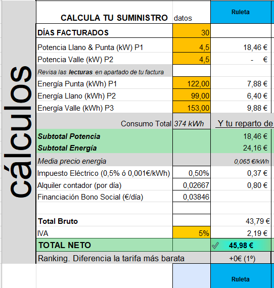Select the Total Bruto 43,79 € cell
Image resolution: width=274 pixels, height=288 pixels.
(241, 220)
